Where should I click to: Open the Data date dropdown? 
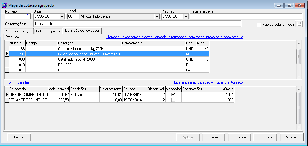[61, 16]
